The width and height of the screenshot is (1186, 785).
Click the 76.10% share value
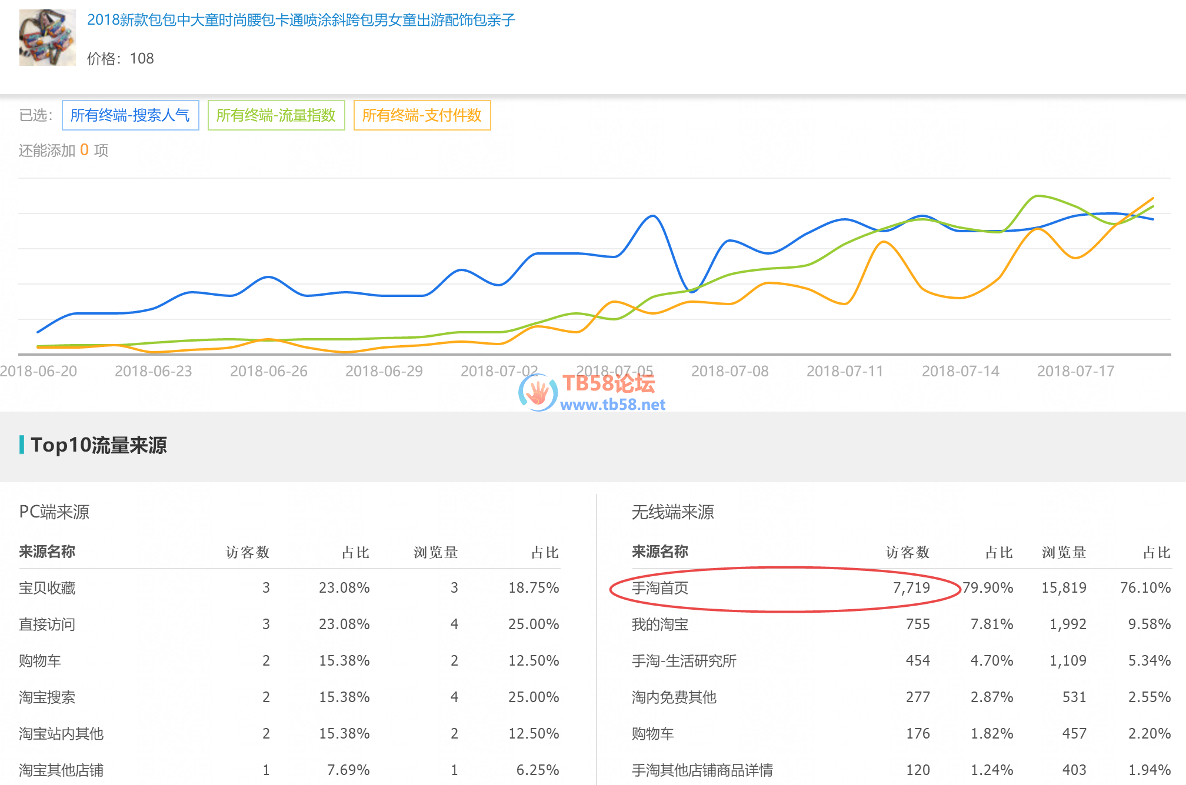point(1145,588)
